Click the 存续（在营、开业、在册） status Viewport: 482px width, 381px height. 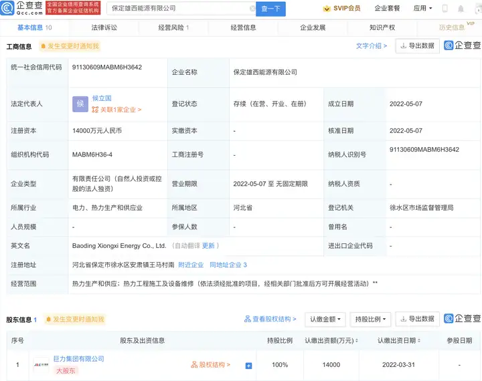[270, 104]
